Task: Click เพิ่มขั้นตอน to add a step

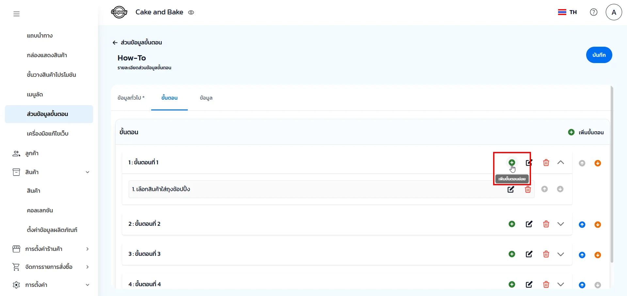Action: point(586,132)
